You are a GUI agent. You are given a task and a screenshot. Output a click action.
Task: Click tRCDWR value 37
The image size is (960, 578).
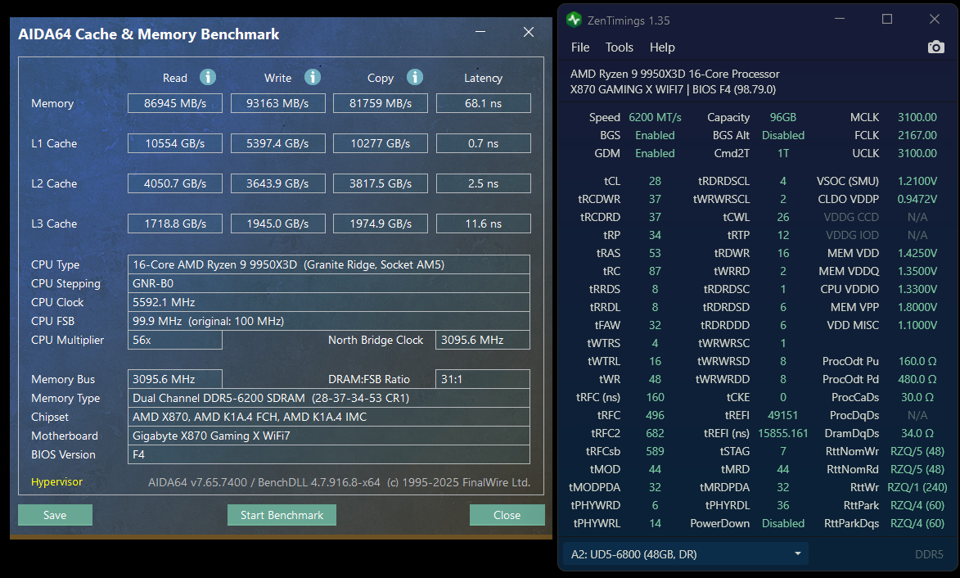point(655,199)
